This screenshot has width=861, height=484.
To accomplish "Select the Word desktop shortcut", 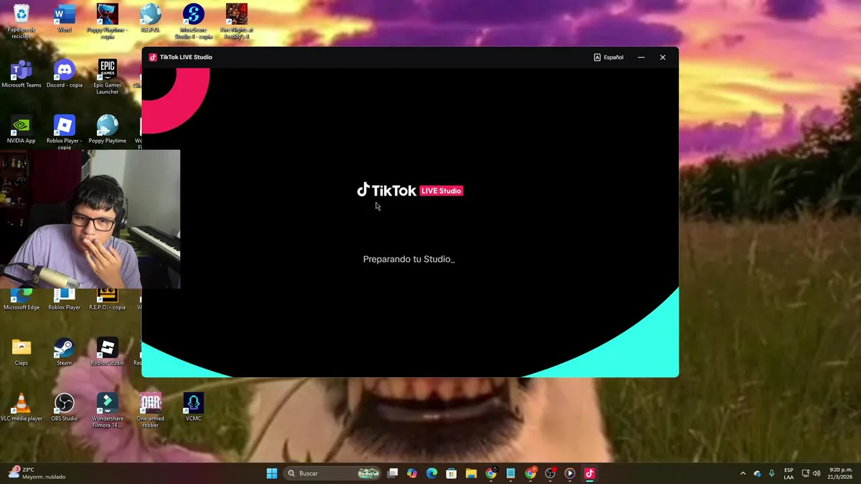I will pos(65,18).
